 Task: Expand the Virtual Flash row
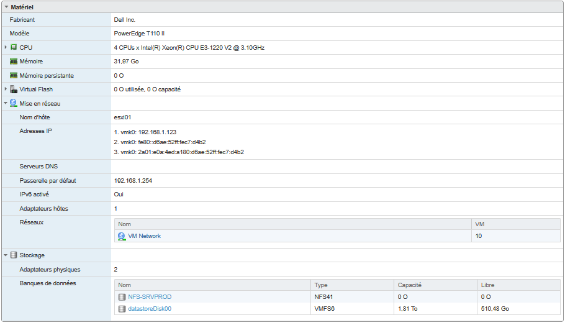[x=6, y=89]
